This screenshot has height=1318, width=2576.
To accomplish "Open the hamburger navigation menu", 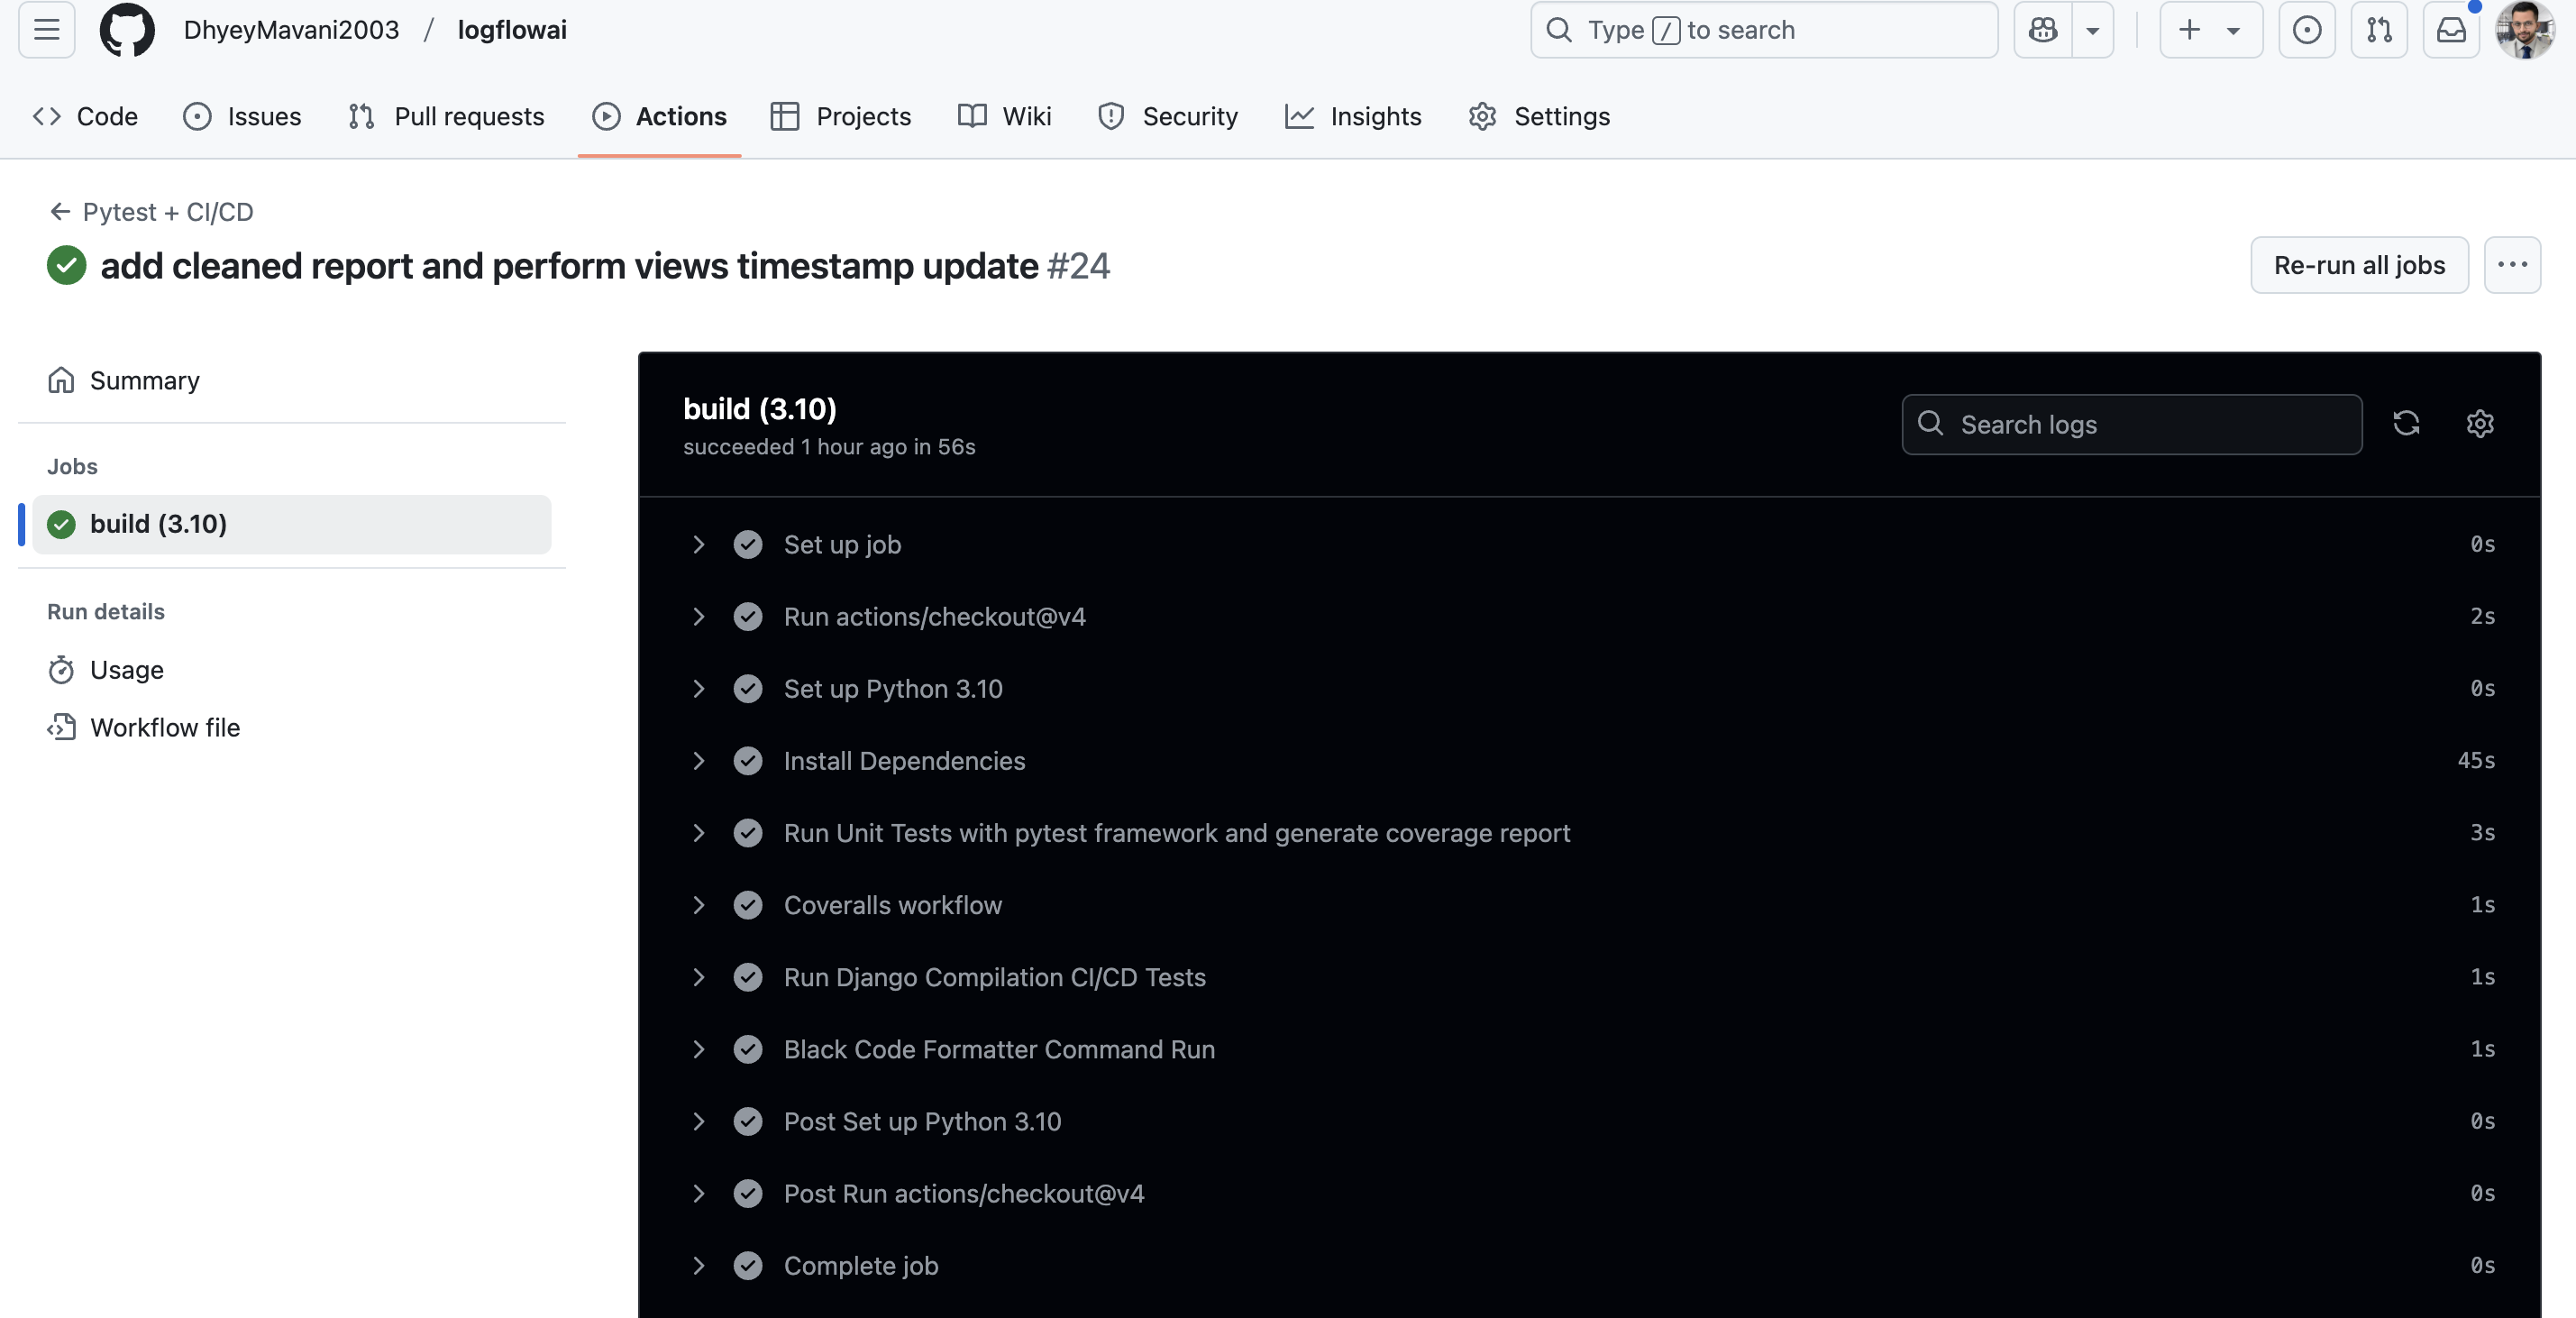I will 46,30.
